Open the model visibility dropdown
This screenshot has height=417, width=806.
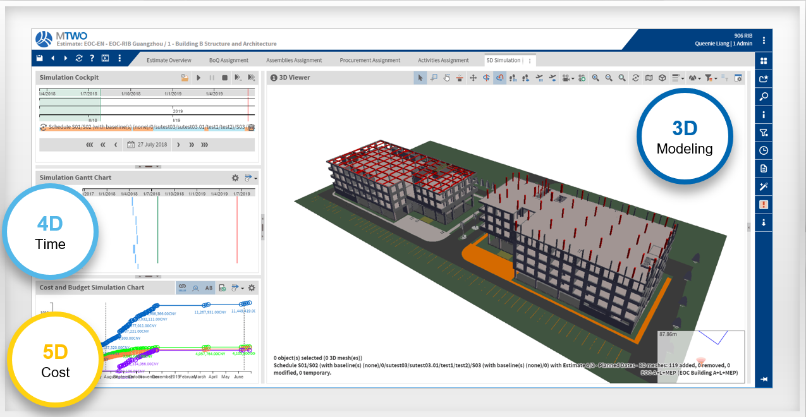[x=695, y=78]
